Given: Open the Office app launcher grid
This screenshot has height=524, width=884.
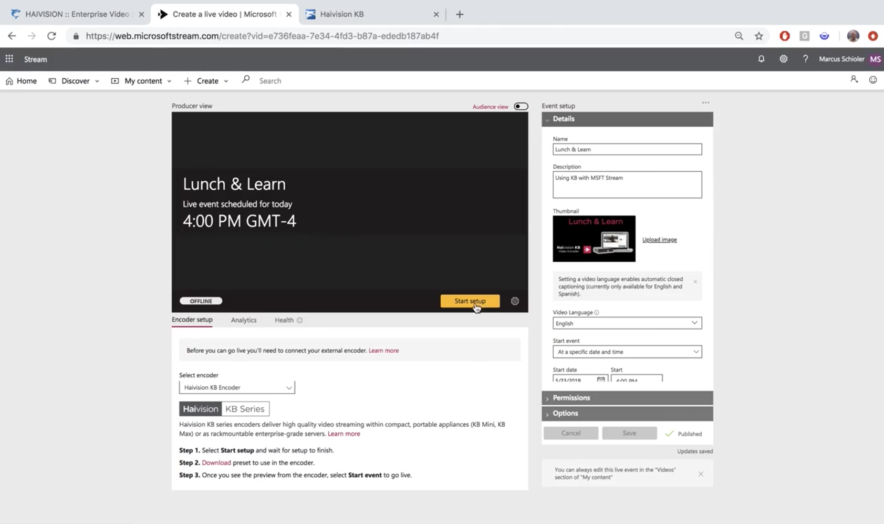Looking at the screenshot, I should (9, 59).
